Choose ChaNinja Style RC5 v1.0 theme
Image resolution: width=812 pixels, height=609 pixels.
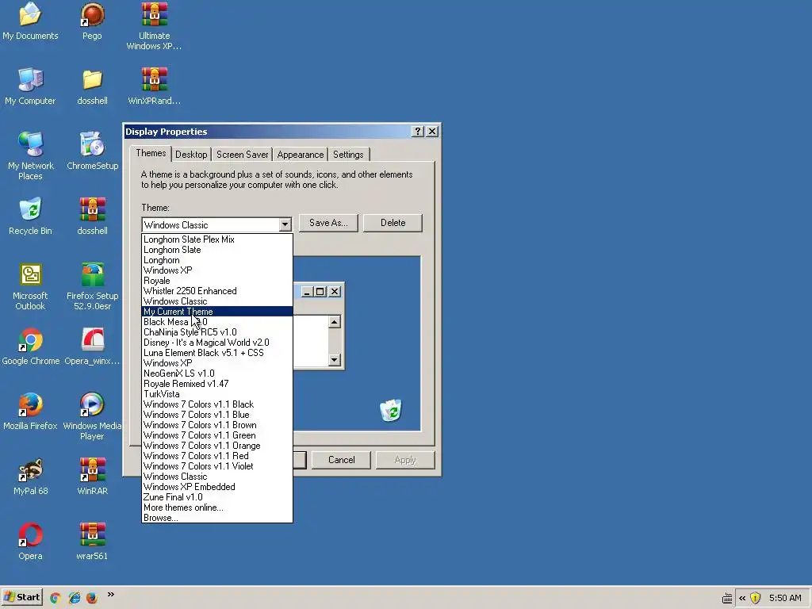pyautogui.click(x=217, y=332)
